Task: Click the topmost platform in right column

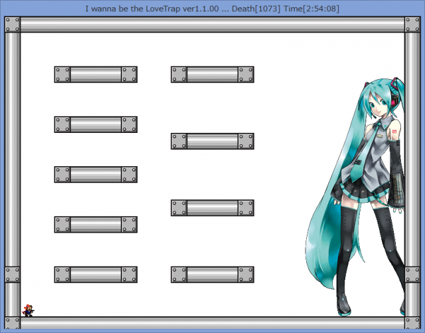Action: coord(212,74)
